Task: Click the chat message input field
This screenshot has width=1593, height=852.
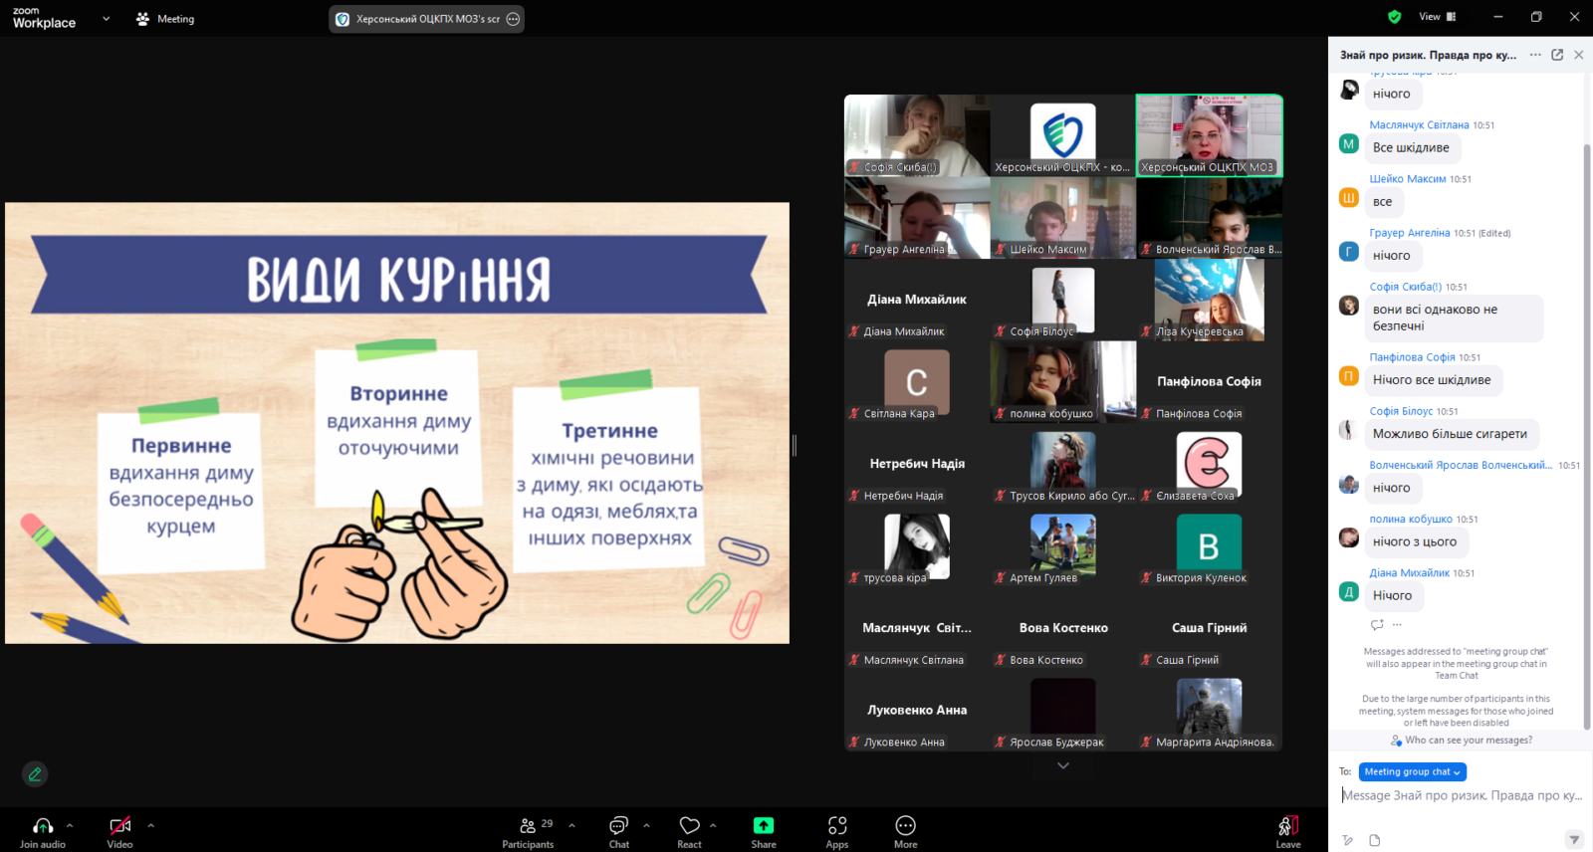Action: [x=1460, y=795]
